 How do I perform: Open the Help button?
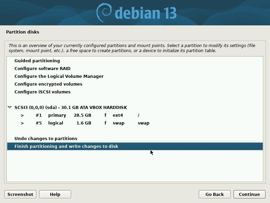(x=55, y=194)
